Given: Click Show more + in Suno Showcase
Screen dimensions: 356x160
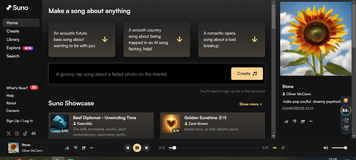Looking at the screenshot, I should click(x=250, y=104).
